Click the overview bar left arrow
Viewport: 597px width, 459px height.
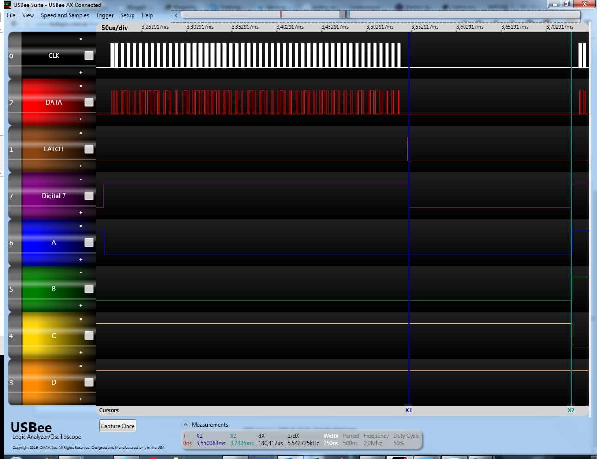click(176, 15)
